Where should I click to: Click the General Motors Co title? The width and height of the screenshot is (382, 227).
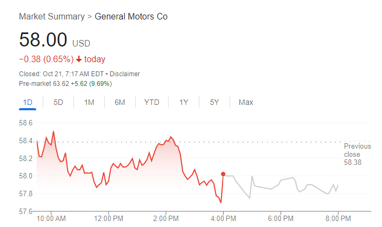(x=131, y=16)
